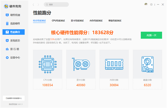Click the 性能跑分 page title
Screen dimensions: 167x108
click(42, 13)
